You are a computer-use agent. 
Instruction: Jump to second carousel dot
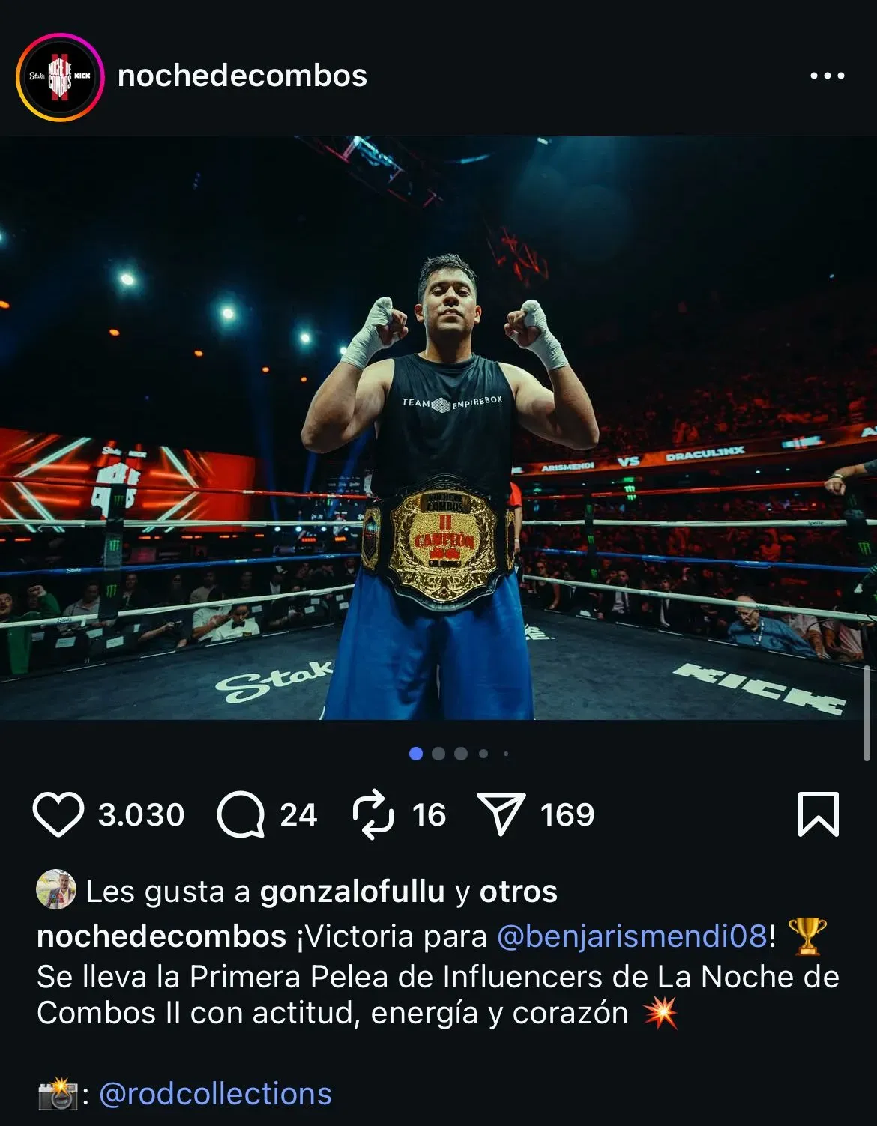pos(438,754)
